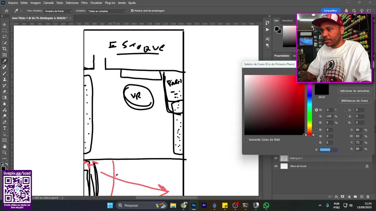Select the Crop tool
This screenshot has height=211, width=376.
click(x=4, y=49)
